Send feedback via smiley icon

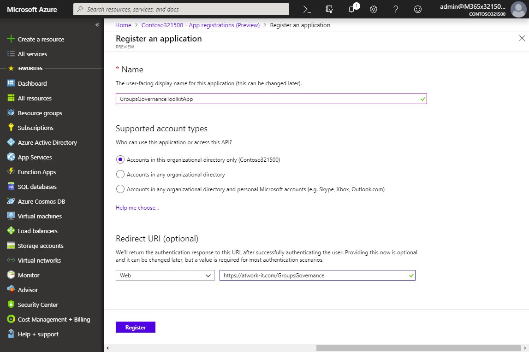(418, 9)
